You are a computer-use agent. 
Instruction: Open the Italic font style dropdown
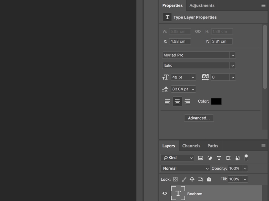tap(199, 65)
